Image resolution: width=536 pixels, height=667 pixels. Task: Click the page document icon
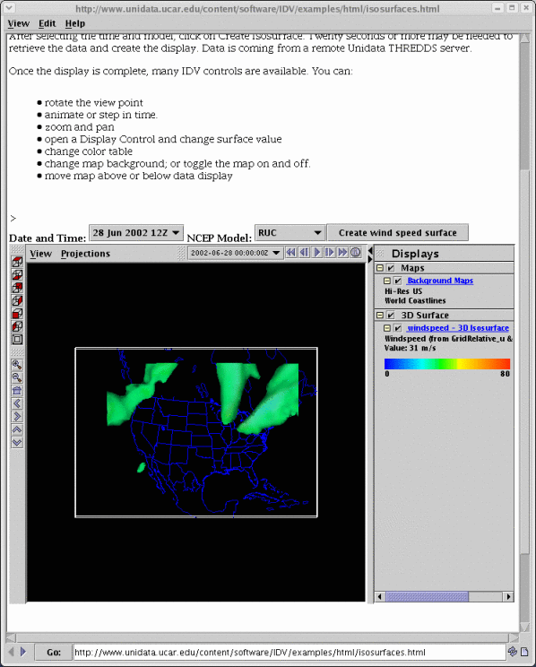[x=524, y=652]
